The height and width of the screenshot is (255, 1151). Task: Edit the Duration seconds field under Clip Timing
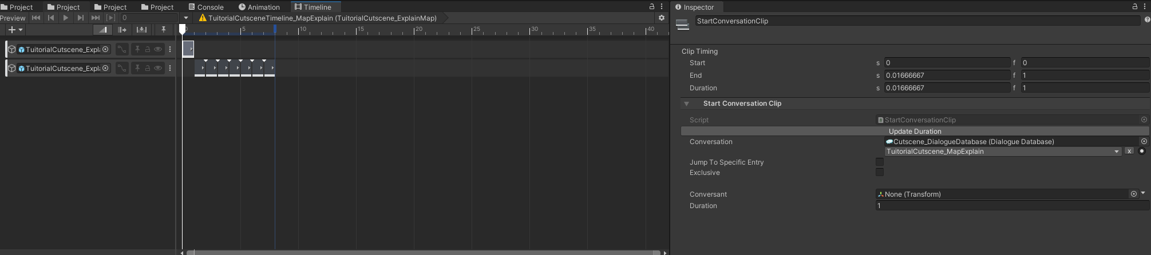click(947, 87)
